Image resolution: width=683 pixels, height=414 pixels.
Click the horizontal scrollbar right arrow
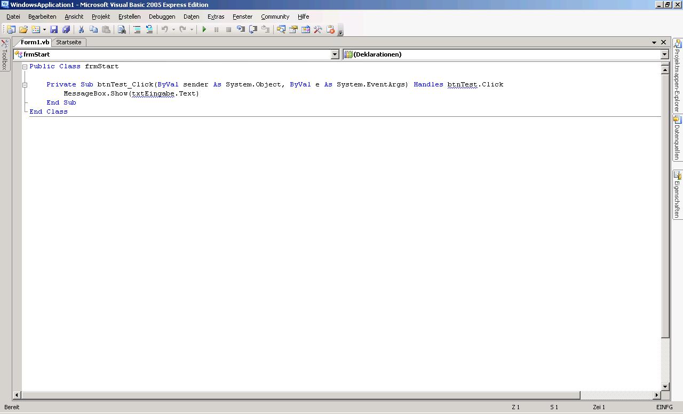click(657, 395)
